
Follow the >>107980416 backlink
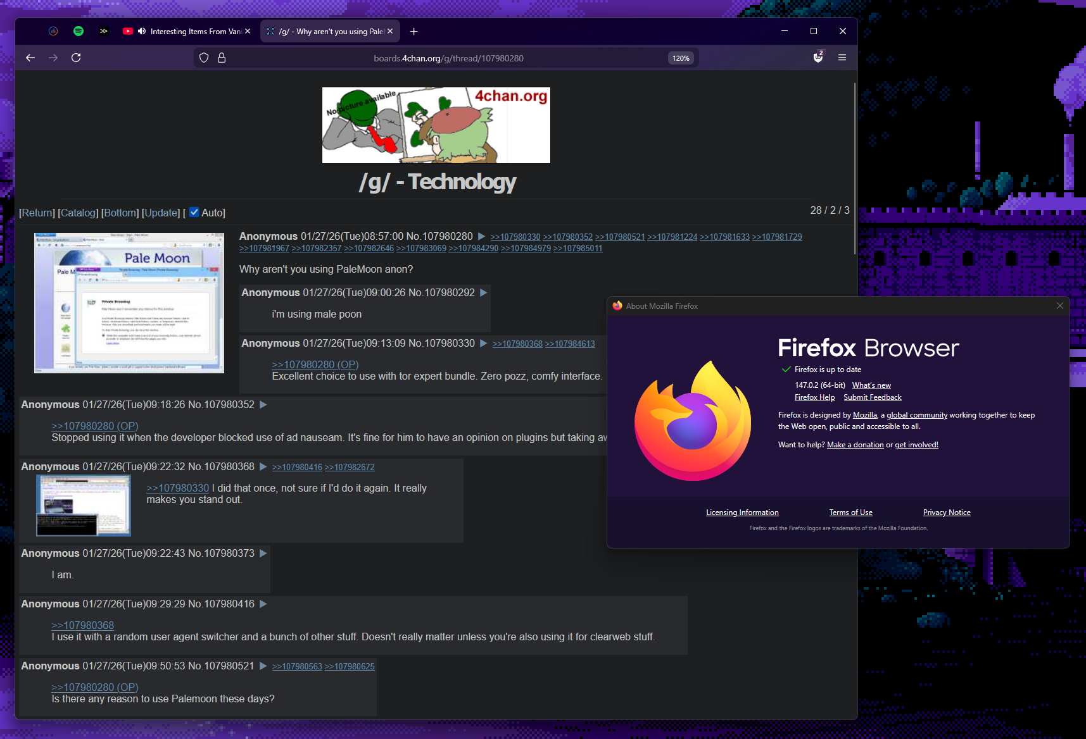(x=297, y=468)
